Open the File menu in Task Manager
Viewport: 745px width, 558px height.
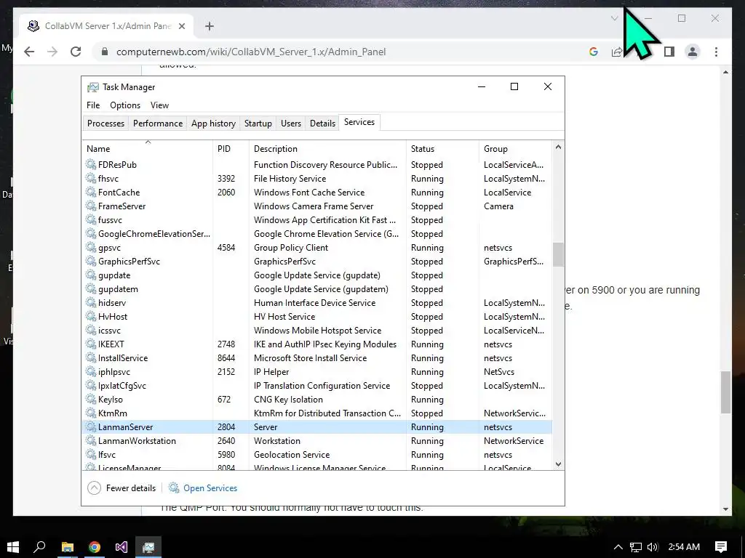tap(93, 105)
